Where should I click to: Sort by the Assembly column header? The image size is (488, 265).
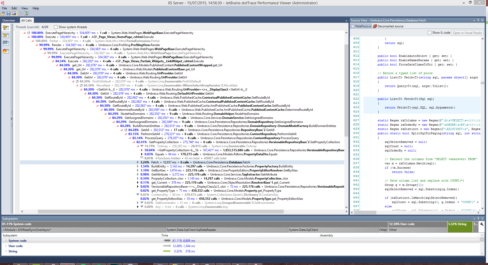point(399,235)
